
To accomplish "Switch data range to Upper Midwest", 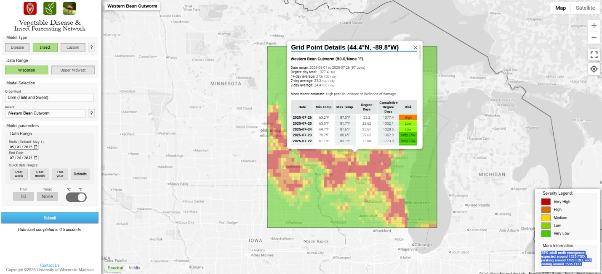I will click(x=73, y=70).
